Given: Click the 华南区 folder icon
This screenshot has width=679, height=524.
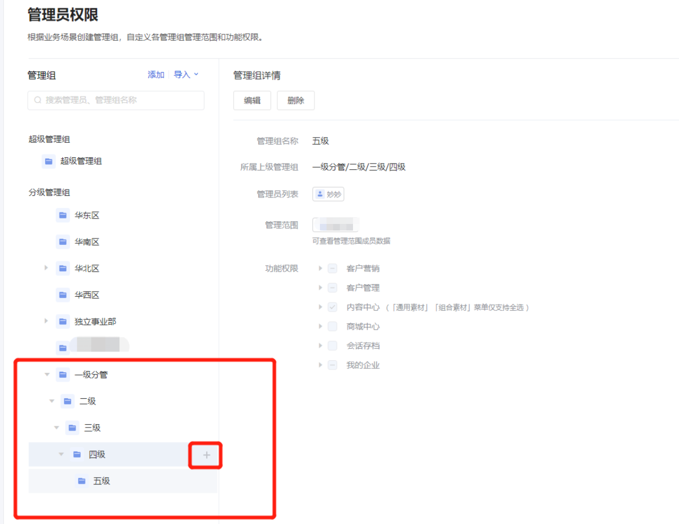Looking at the screenshot, I should 63,242.
